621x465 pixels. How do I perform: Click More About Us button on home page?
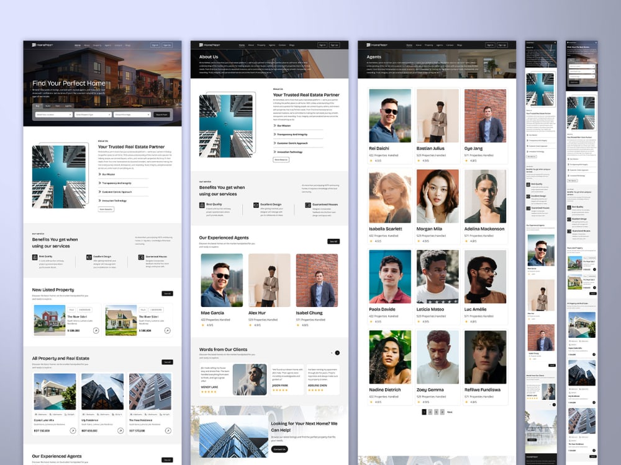[106, 209]
